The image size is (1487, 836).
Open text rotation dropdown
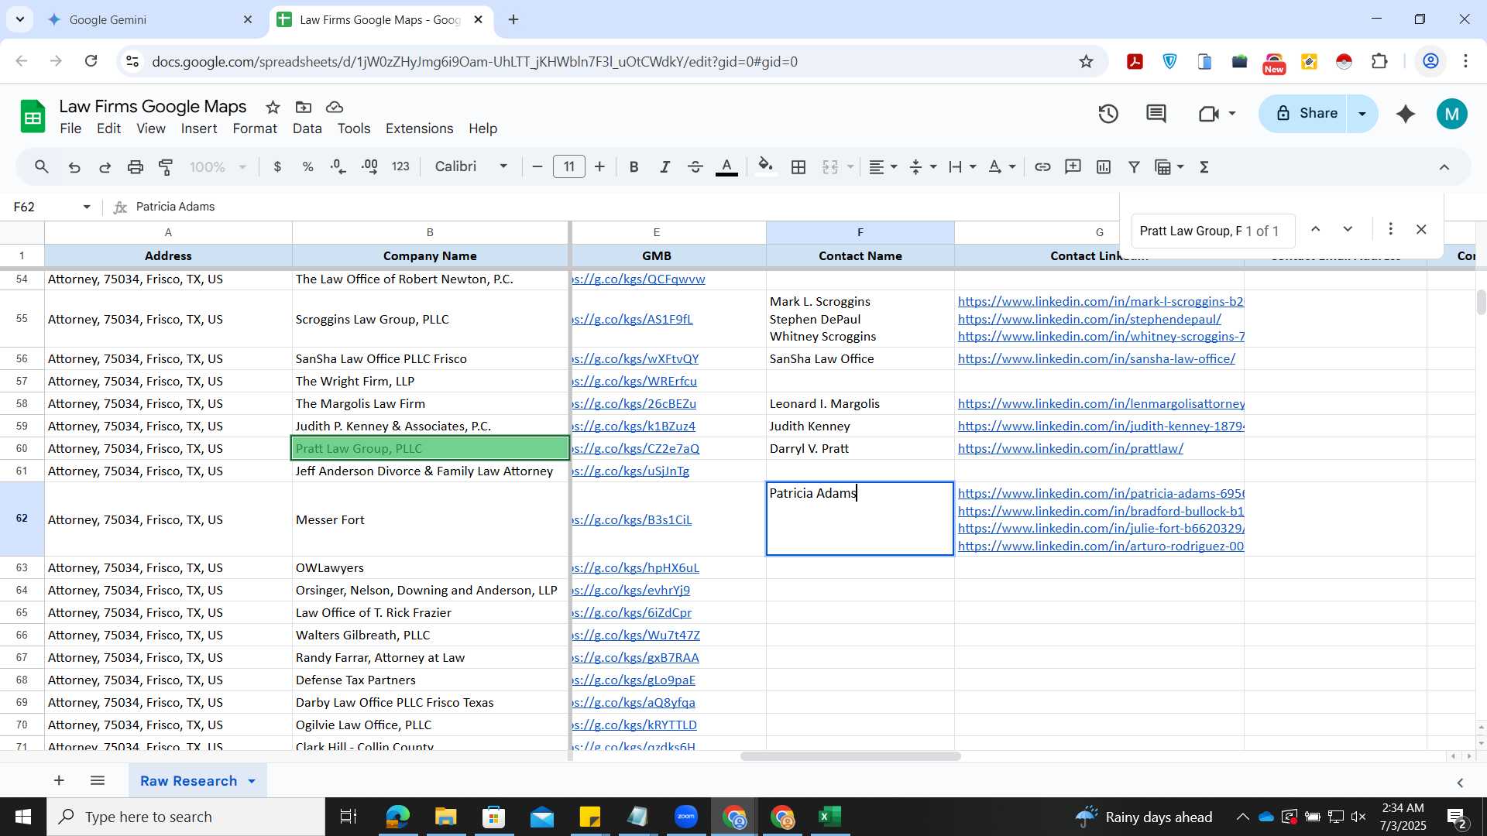[1002, 166]
